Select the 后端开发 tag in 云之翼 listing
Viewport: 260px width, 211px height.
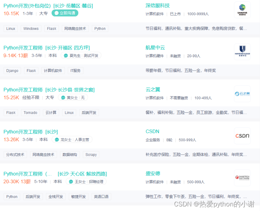(89, 113)
